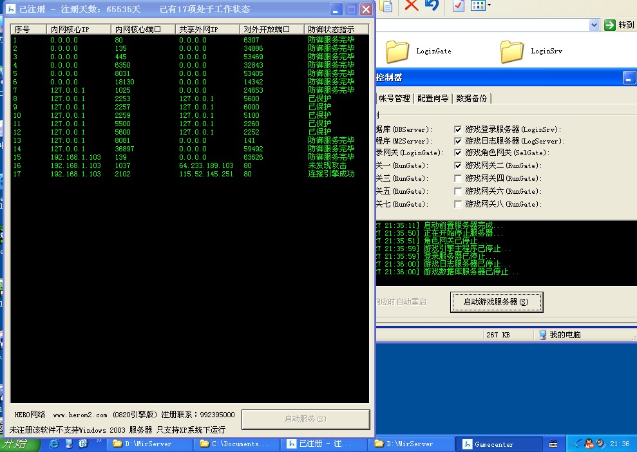The width and height of the screenshot is (637, 452).
Task: Uncheck the LoginSrv game login server checkbox
Action: click(458, 129)
